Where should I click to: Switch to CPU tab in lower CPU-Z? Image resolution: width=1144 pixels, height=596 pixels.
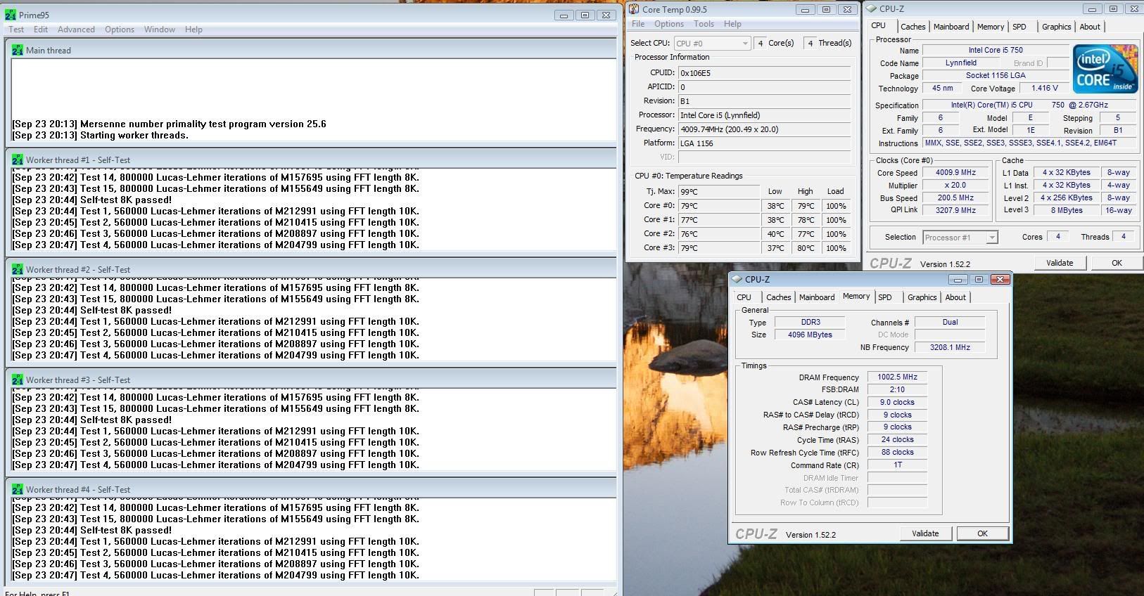click(744, 297)
